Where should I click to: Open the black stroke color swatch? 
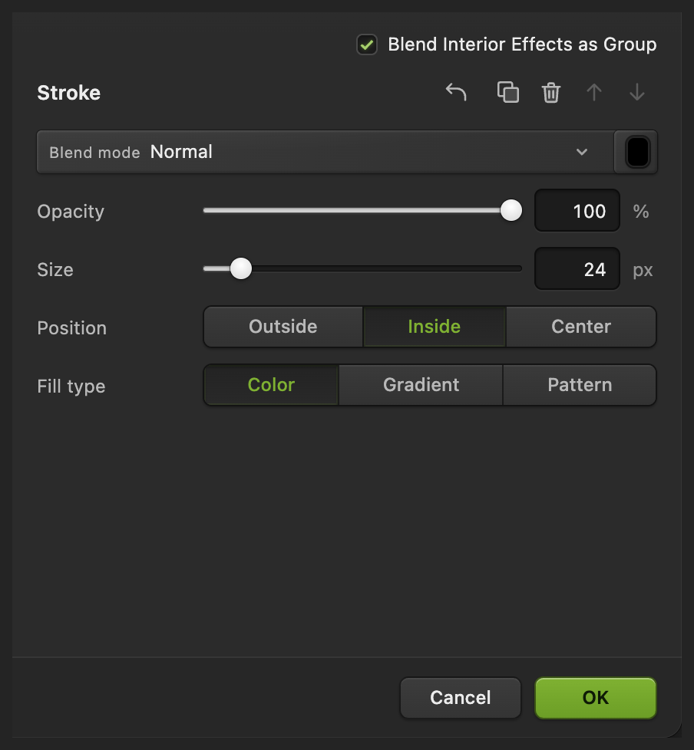point(637,152)
